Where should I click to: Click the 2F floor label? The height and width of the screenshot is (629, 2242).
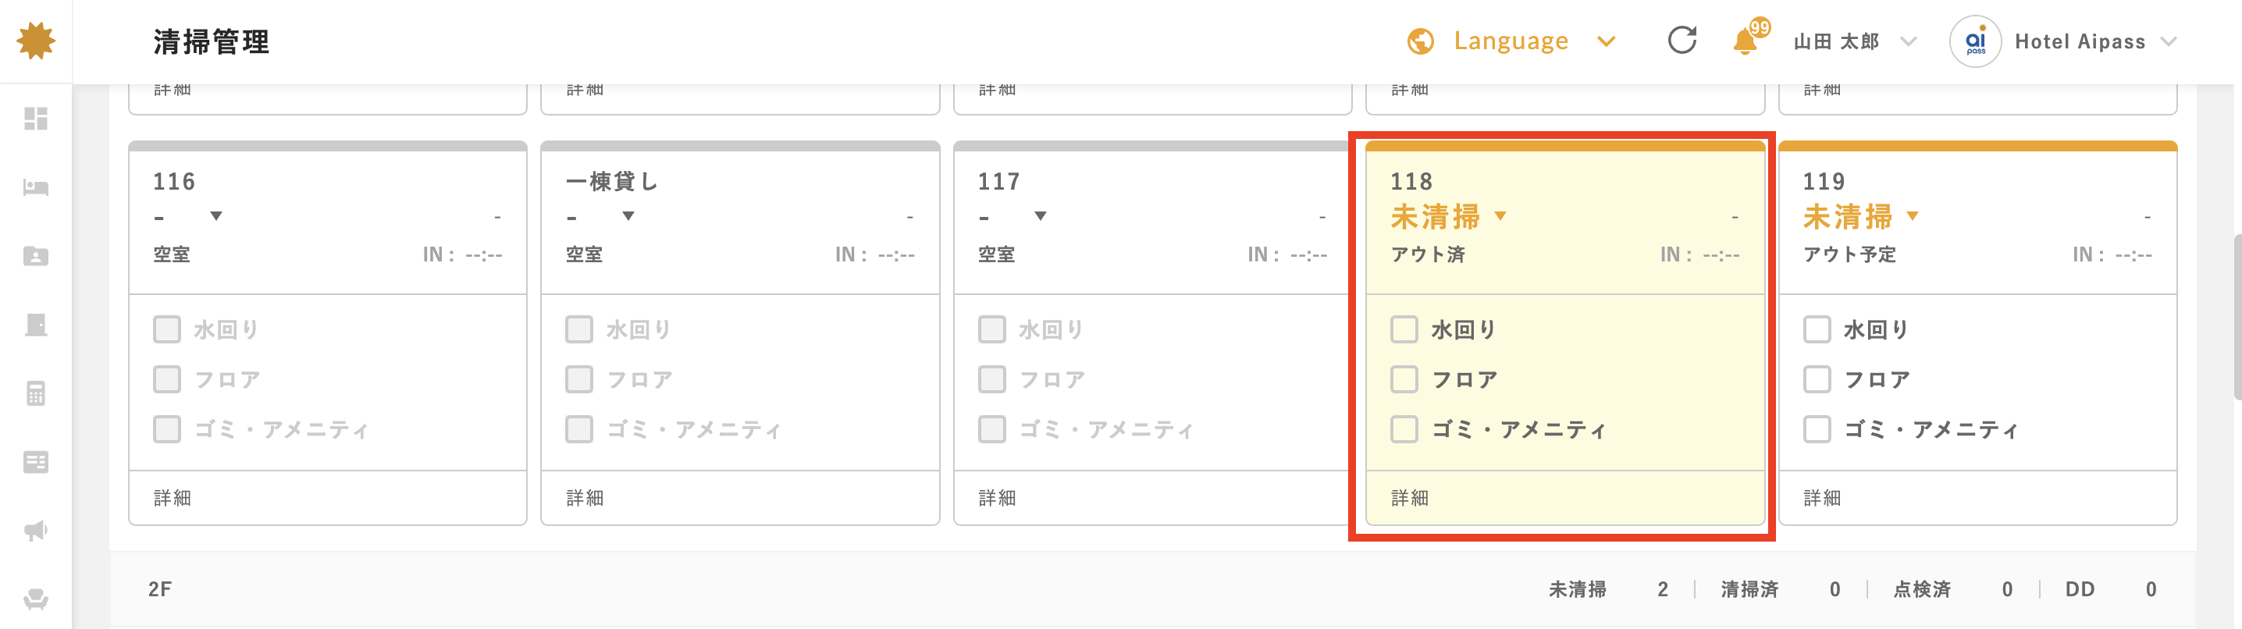pyautogui.click(x=160, y=589)
